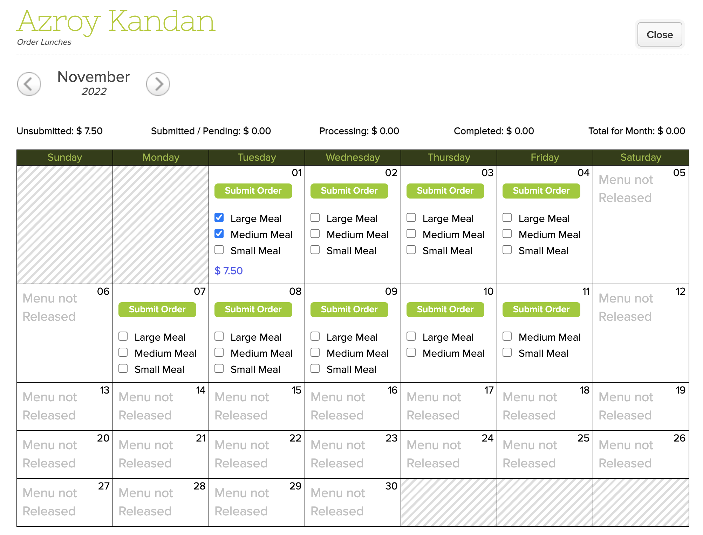Click the $ 7.50 total on November 01
The image size is (703, 535).
click(x=228, y=271)
